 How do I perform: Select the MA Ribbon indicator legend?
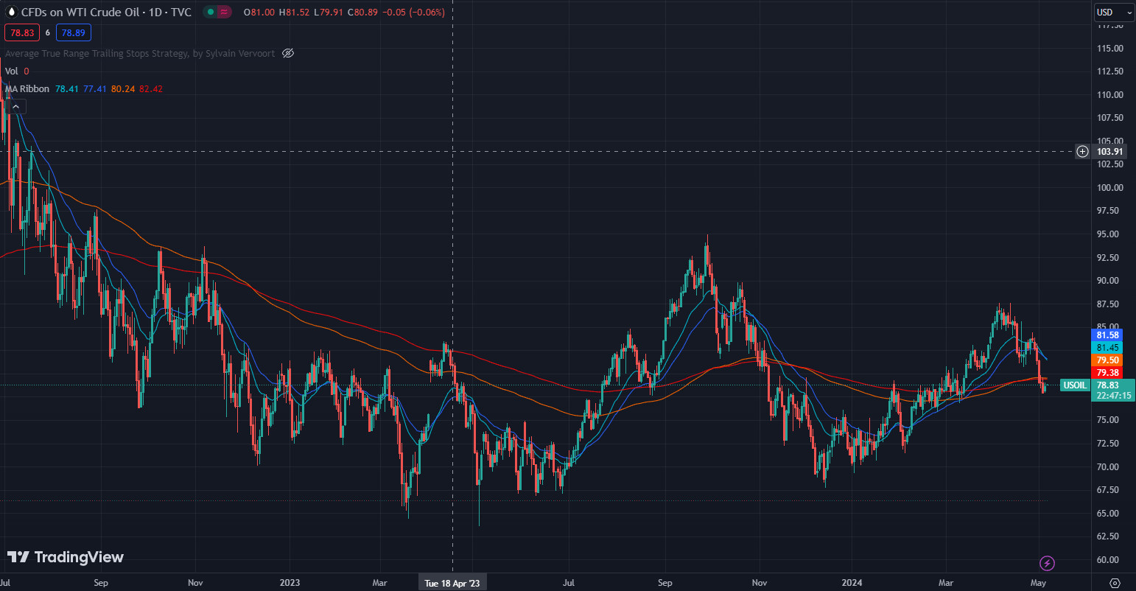[27, 88]
